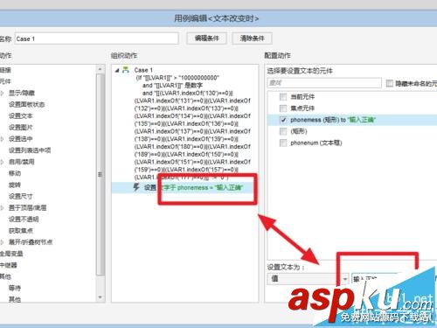
Task: Expand the 显示/隐藏 action group
Action: (x=2, y=93)
